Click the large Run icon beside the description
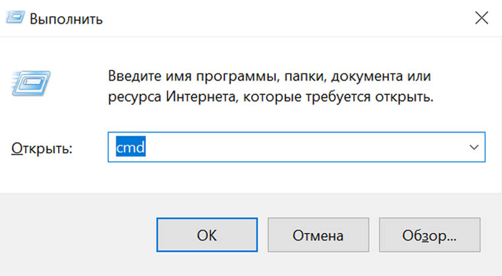 tap(31, 83)
